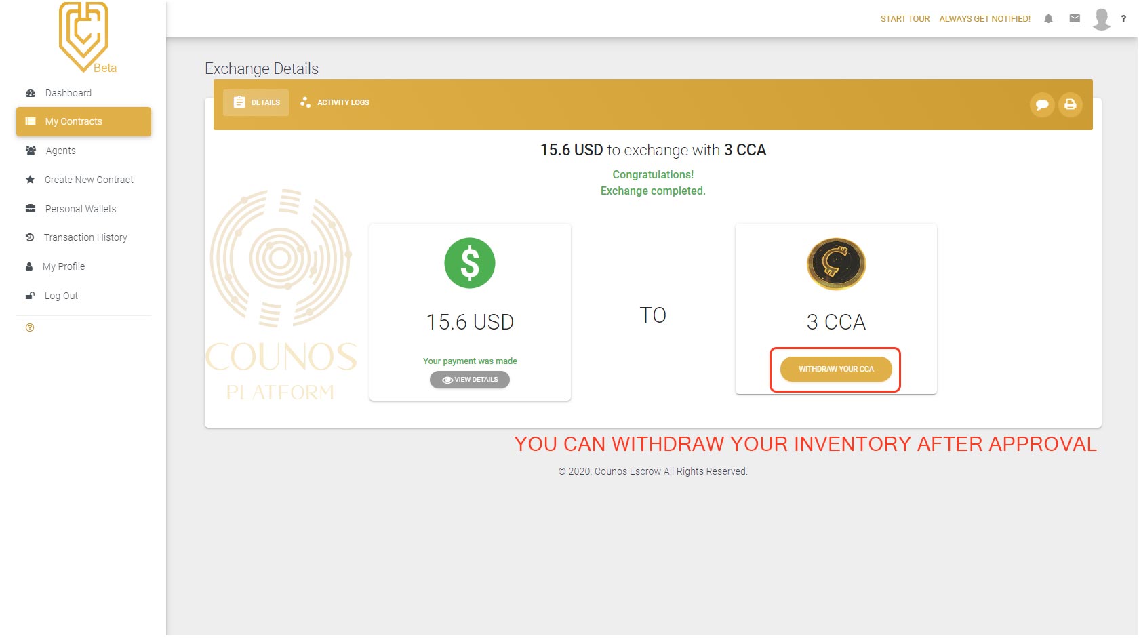Click the 'Exchange completed.' message

tap(653, 191)
